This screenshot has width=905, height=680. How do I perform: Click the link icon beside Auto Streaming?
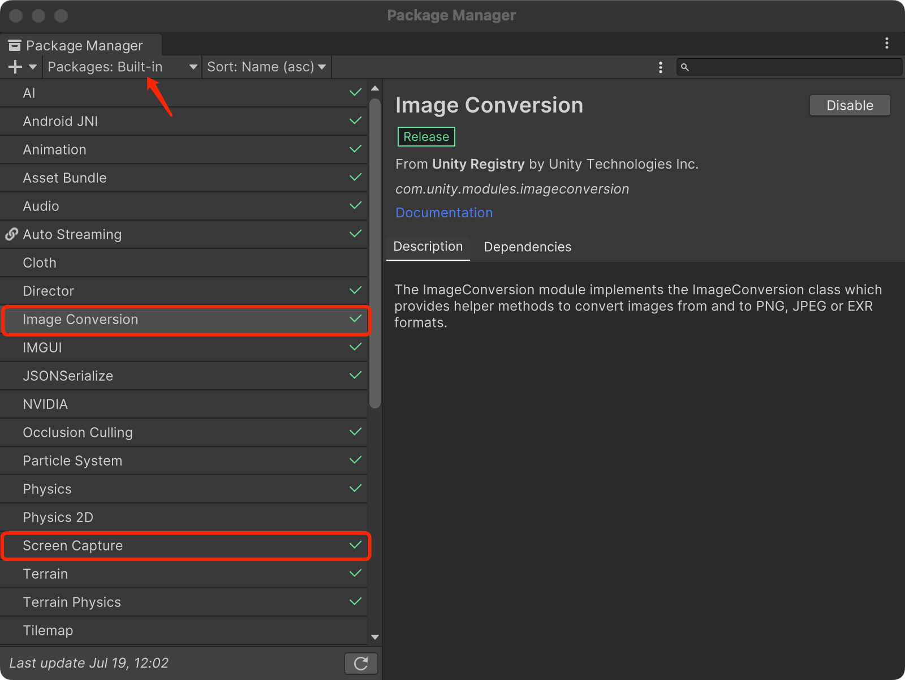(x=11, y=234)
